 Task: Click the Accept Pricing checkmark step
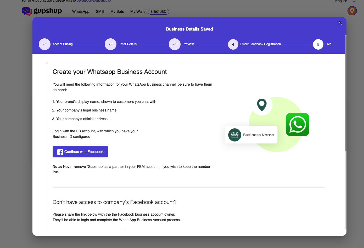click(44, 44)
